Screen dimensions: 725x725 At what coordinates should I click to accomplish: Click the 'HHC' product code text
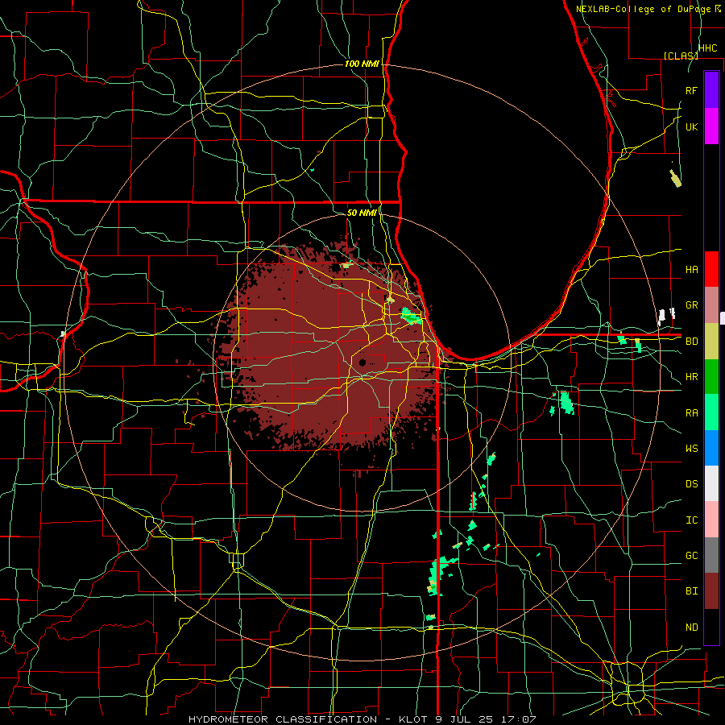click(x=707, y=48)
